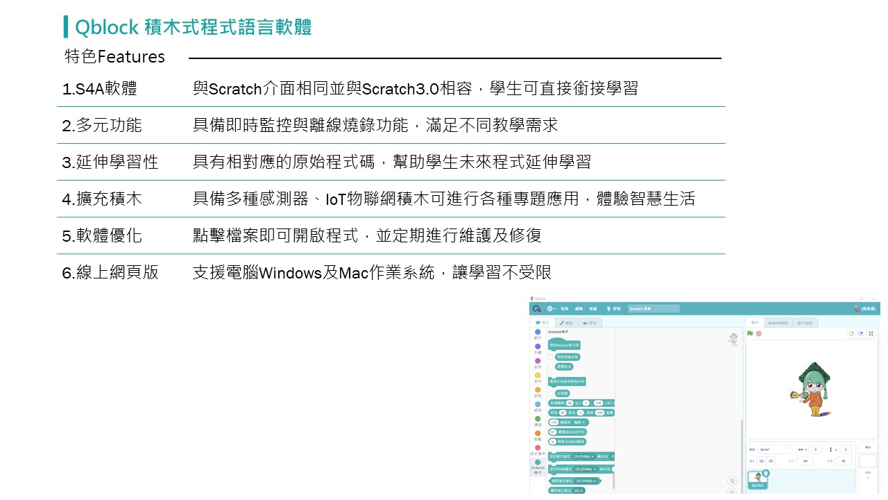Select the Sprite1 thumbnail
Screen dimensions: 888x500
click(758, 480)
